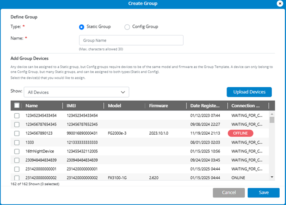Image resolution: width=286 pixels, height=205 pixels.
Task: Sort table by Name column header
Action: point(32,106)
